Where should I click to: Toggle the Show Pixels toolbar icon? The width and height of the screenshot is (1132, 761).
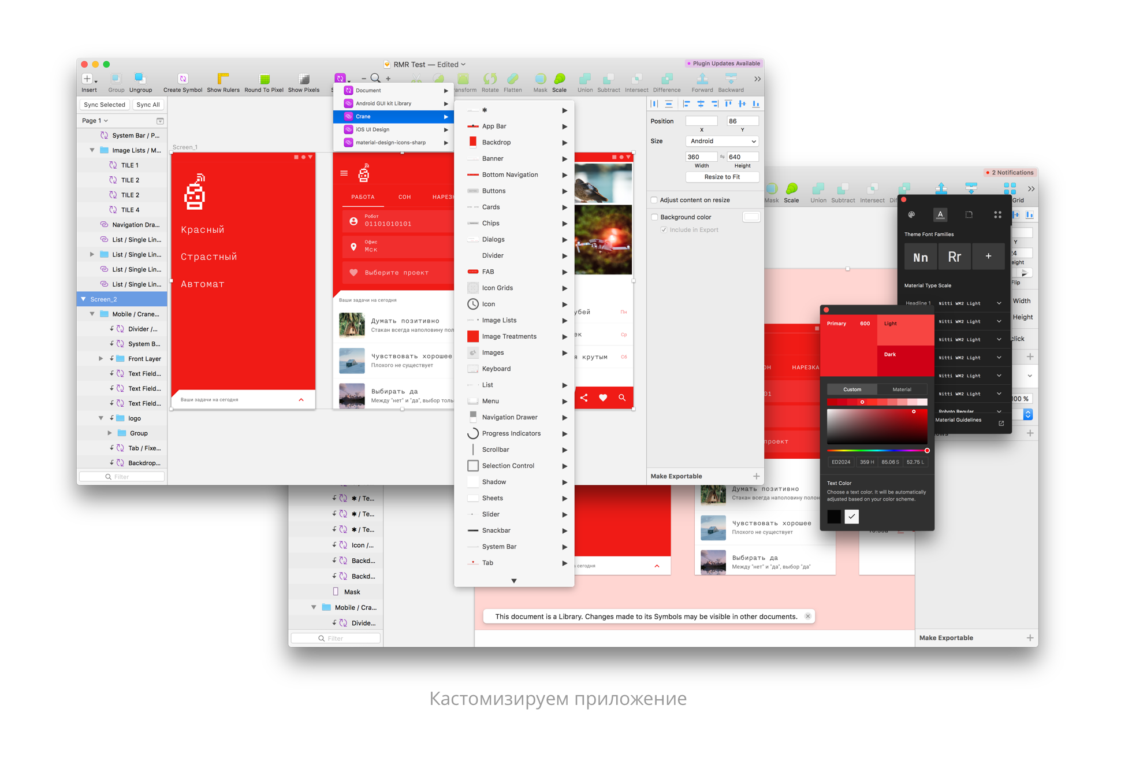point(304,79)
